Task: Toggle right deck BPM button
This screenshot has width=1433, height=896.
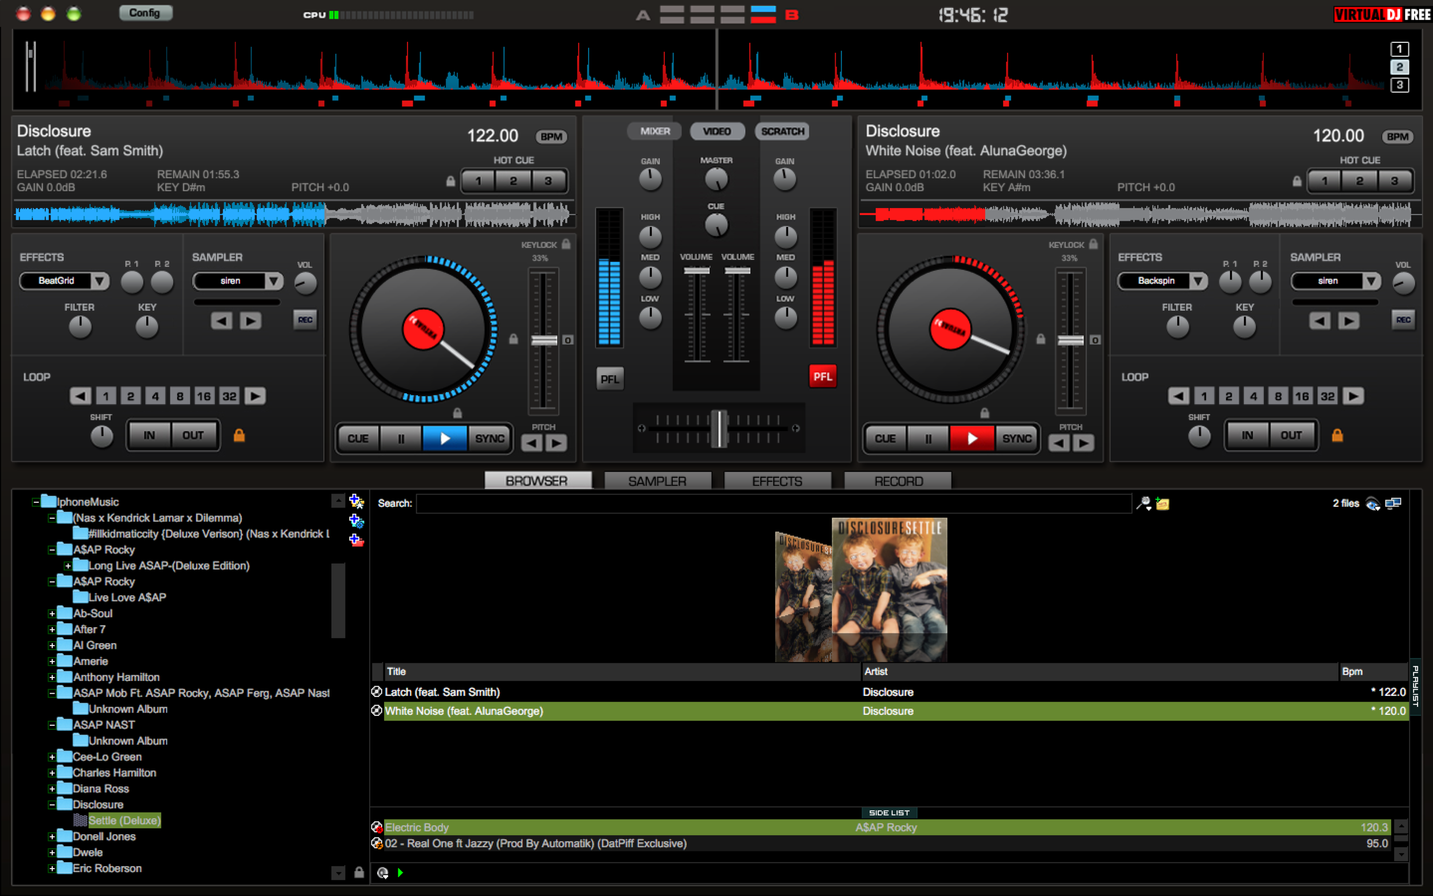Action: click(x=1397, y=137)
